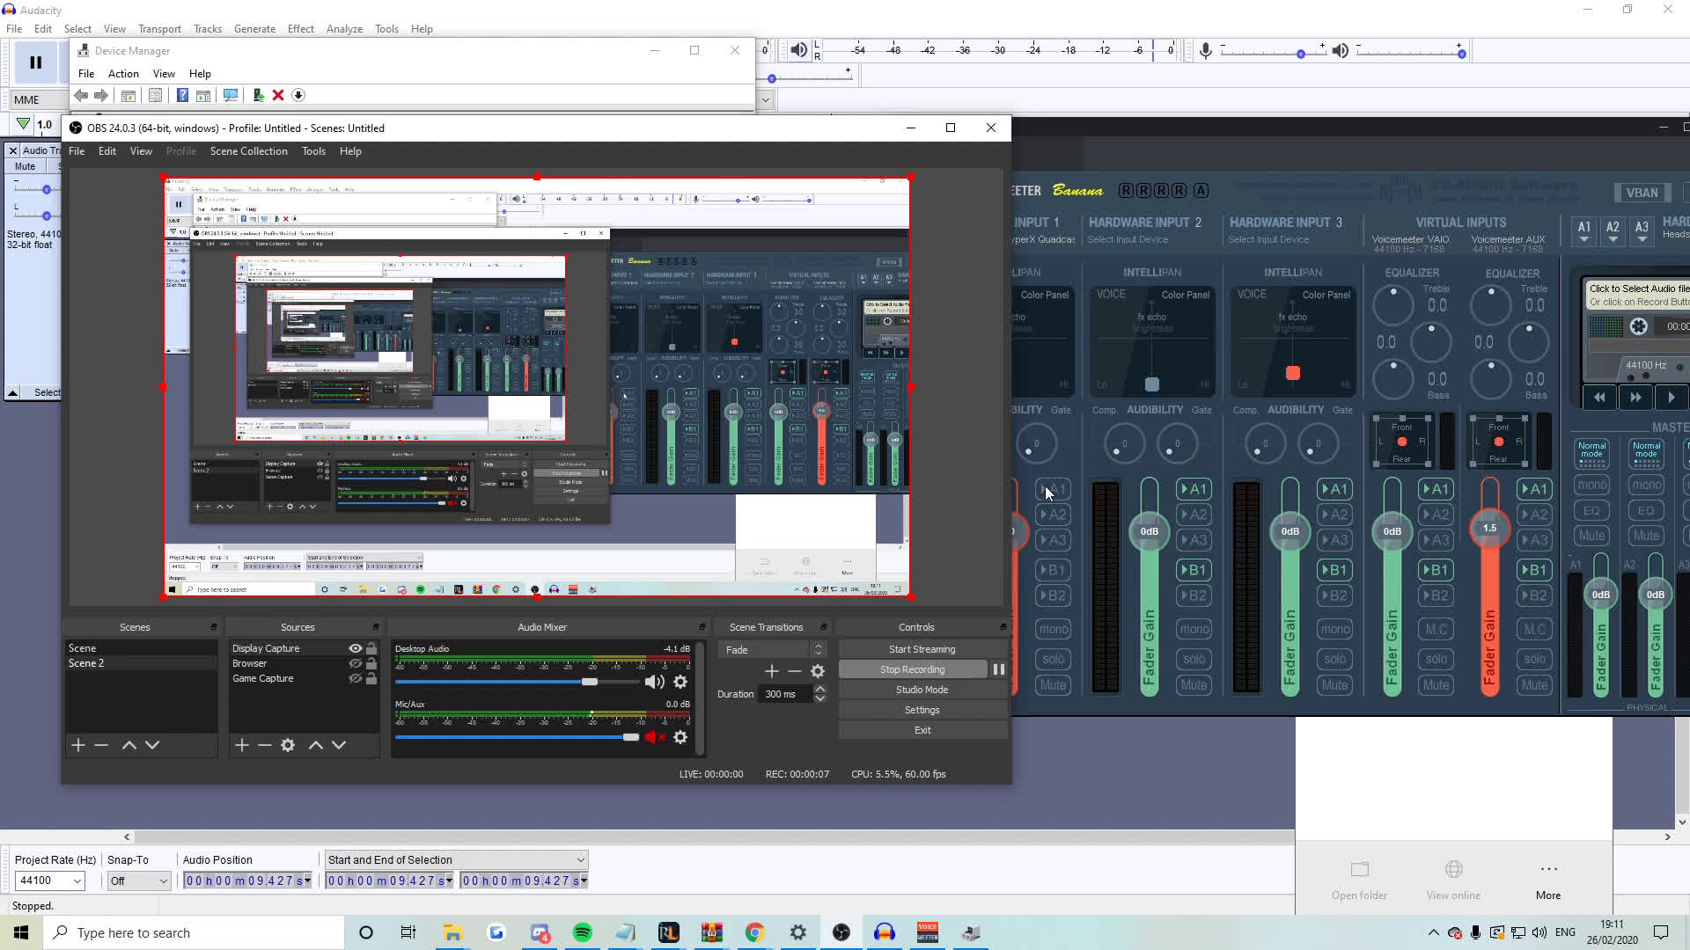The height and width of the screenshot is (950, 1690).
Task: Open Voicemeeter A3 hardware out selector
Action: [x=1642, y=231]
